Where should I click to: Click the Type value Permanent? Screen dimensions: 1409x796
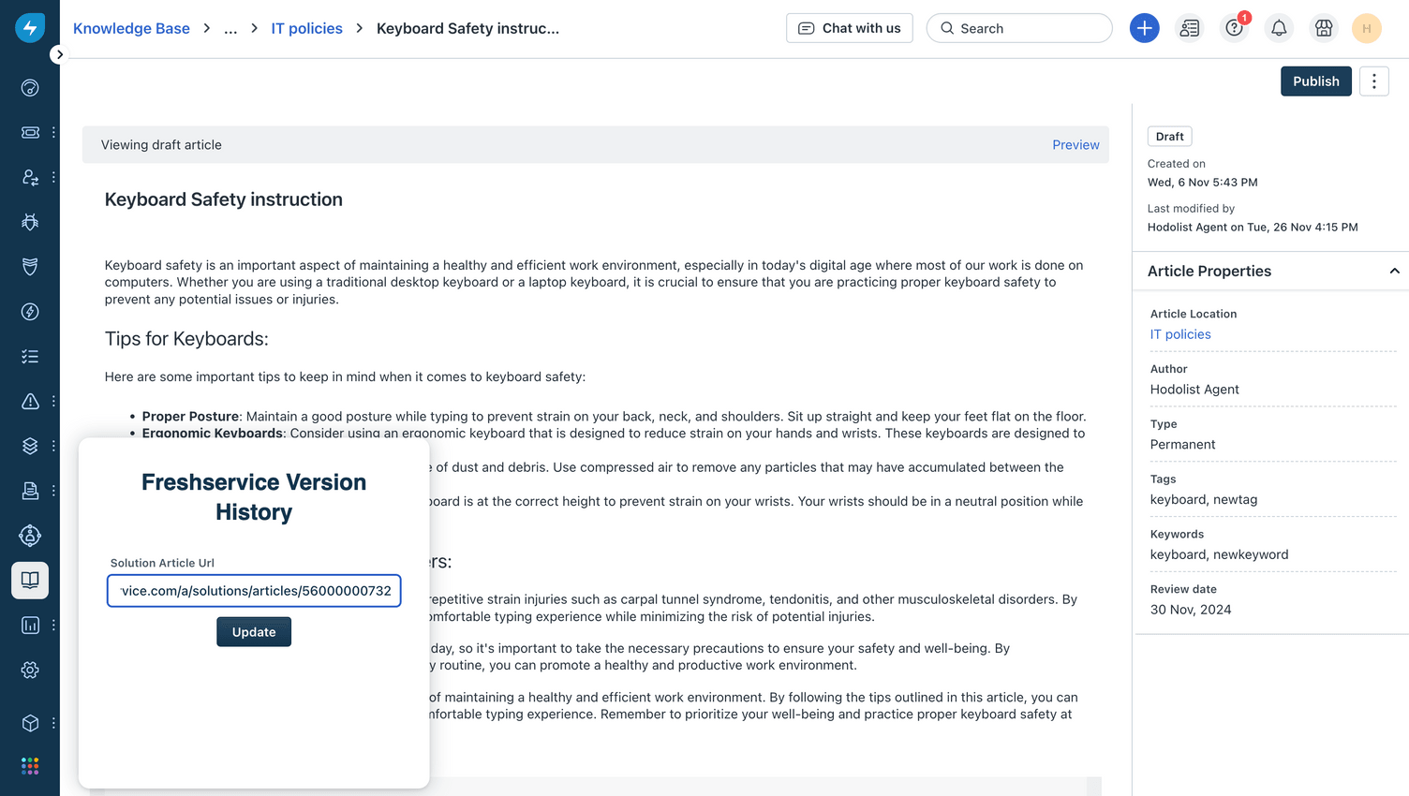pos(1182,445)
